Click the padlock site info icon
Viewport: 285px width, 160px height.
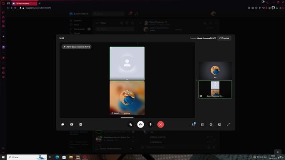coord(23,8)
